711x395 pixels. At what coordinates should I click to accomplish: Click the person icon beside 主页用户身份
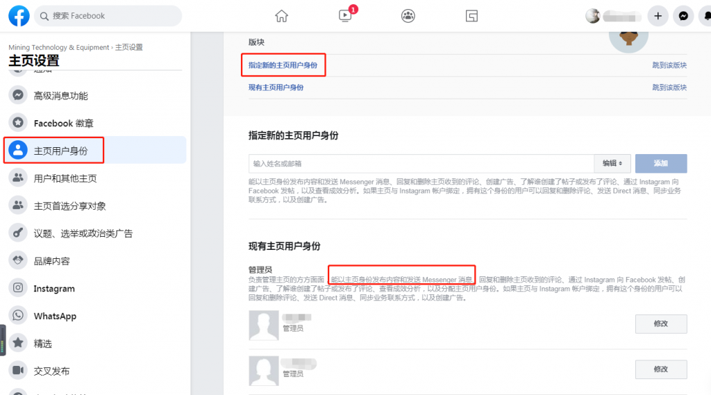[x=18, y=150]
